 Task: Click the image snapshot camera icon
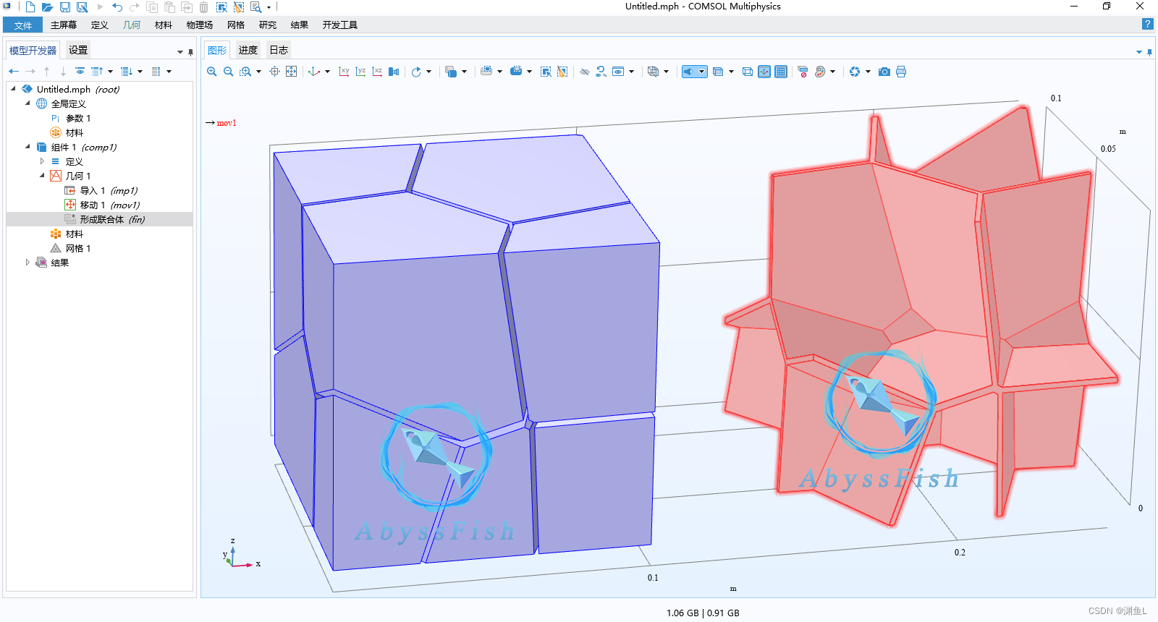884,72
